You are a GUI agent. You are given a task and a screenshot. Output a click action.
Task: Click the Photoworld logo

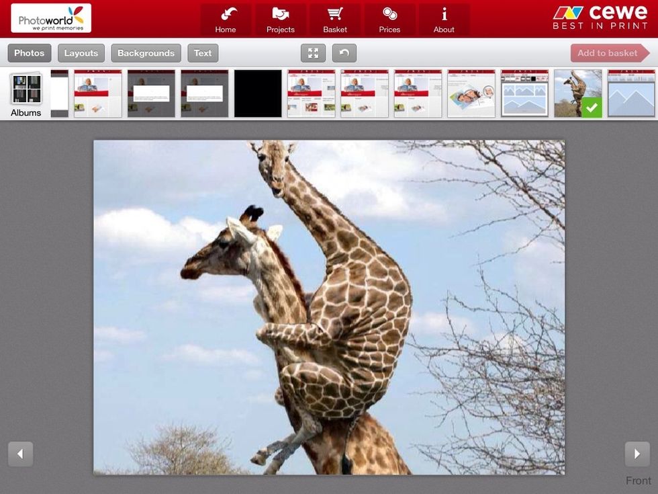51,18
